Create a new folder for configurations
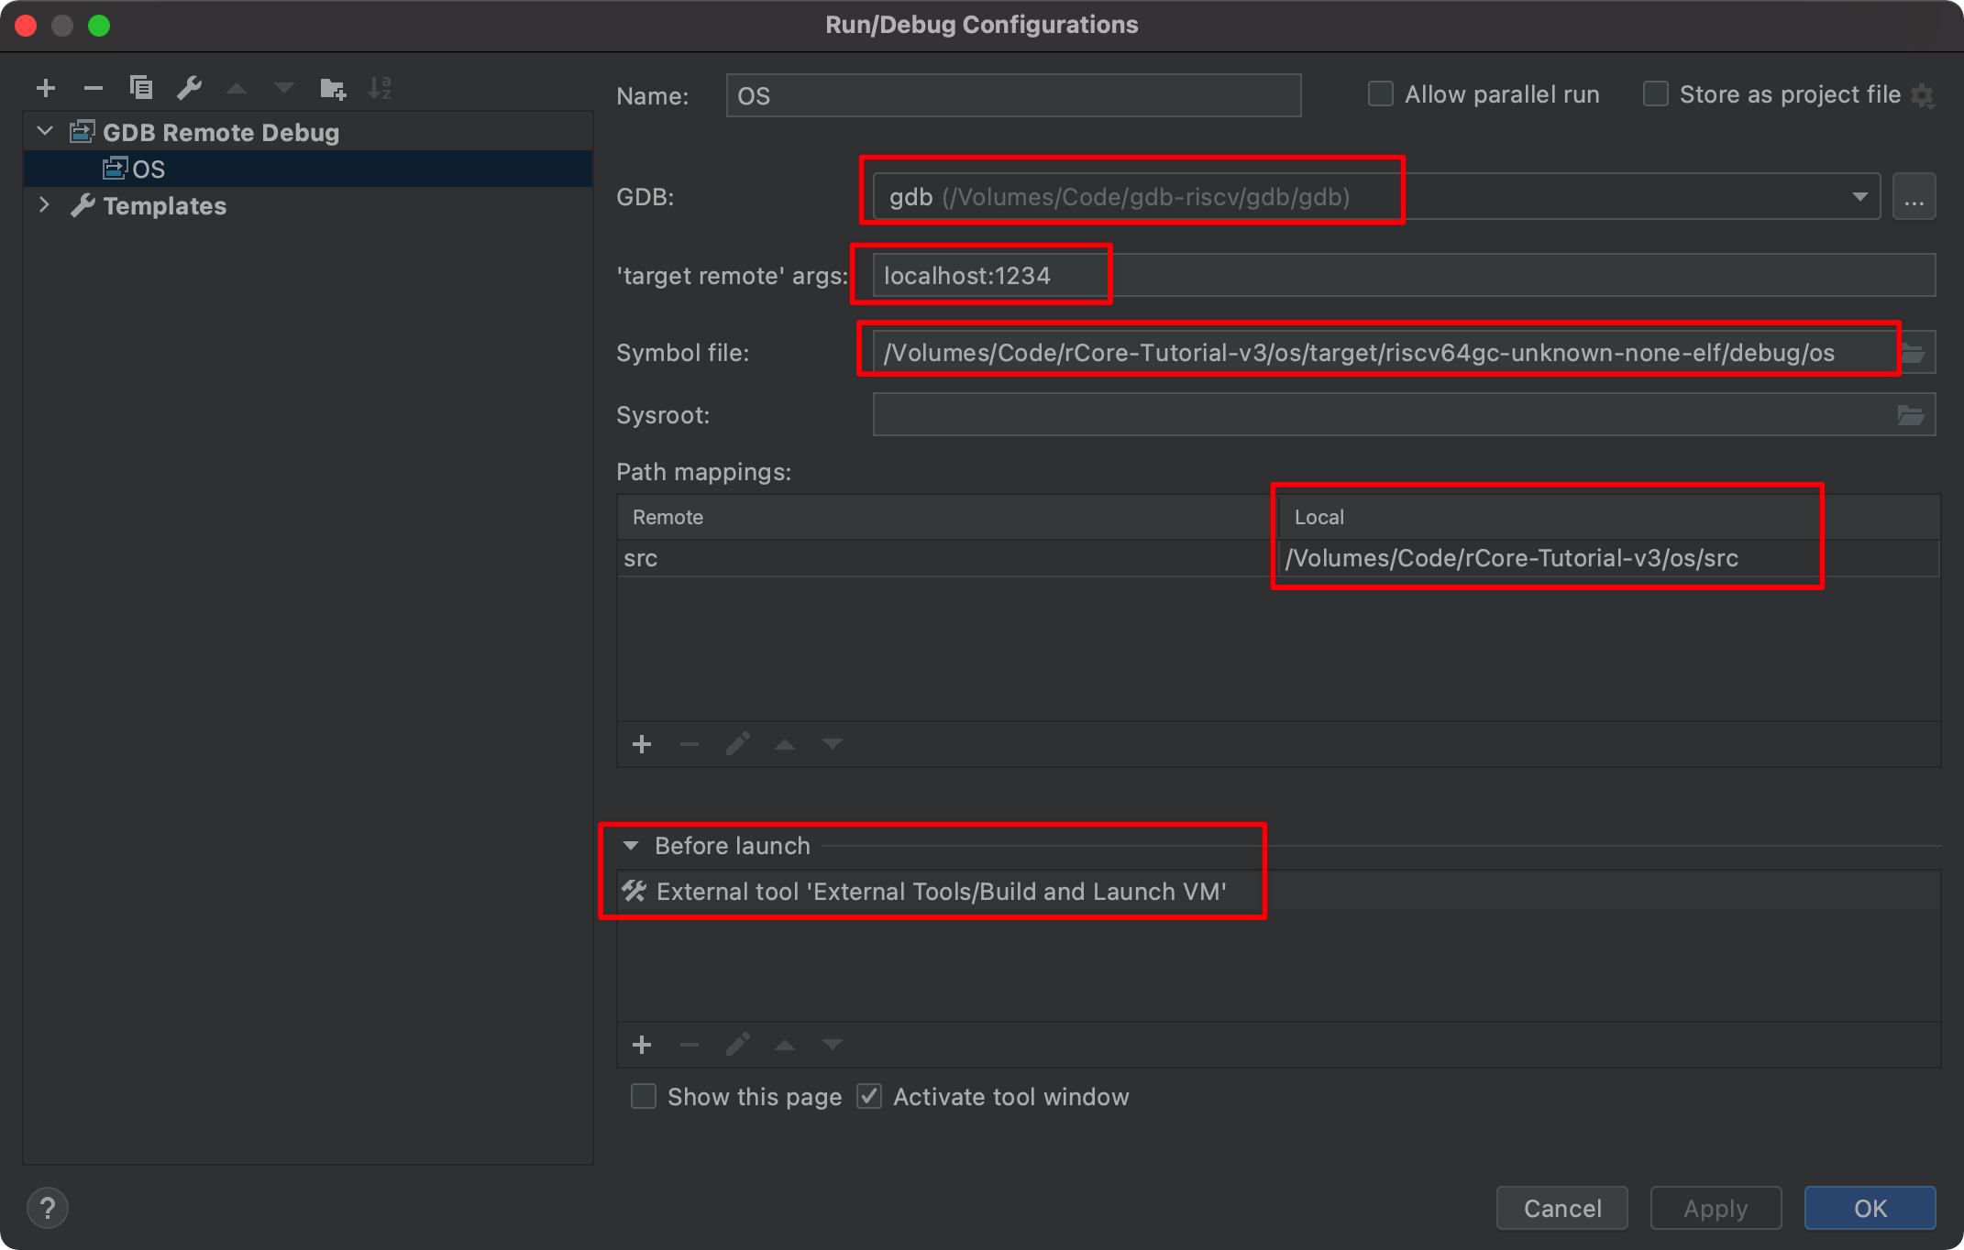The image size is (1964, 1250). coord(332,88)
